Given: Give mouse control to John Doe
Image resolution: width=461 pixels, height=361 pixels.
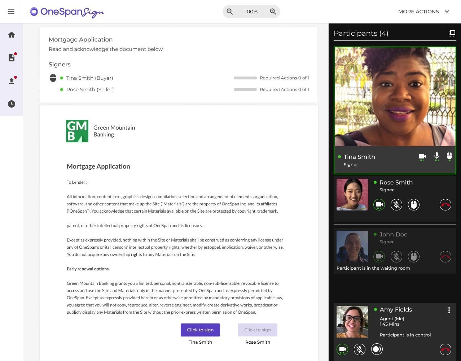Looking at the screenshot, I should (x=414, y=257).
